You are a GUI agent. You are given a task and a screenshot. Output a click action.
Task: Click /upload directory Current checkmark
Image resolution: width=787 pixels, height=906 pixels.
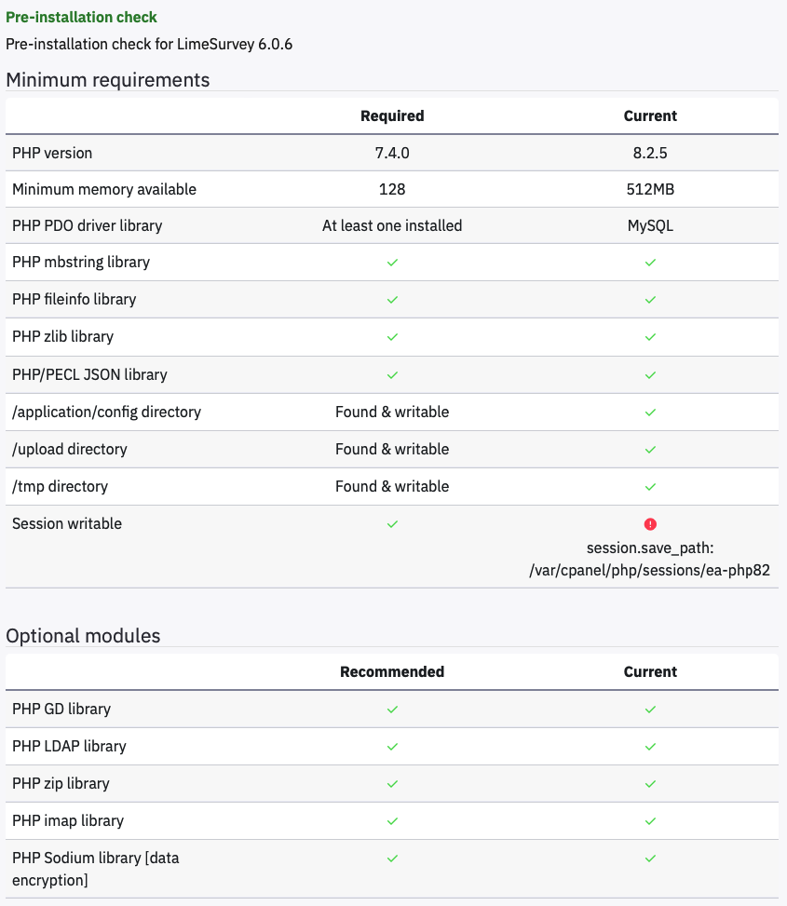point(650,450)
